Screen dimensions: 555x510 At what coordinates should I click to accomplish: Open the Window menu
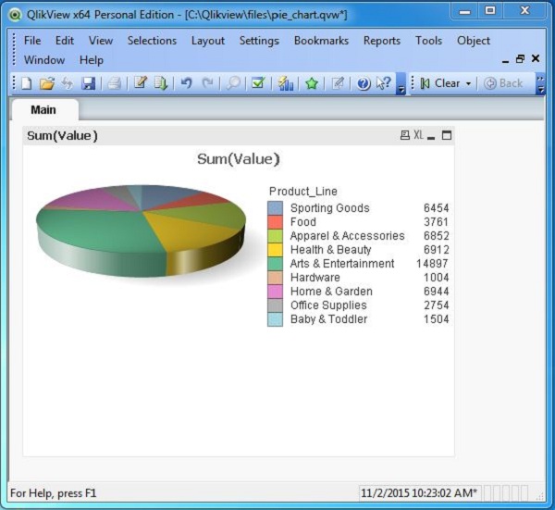(44, 60)
